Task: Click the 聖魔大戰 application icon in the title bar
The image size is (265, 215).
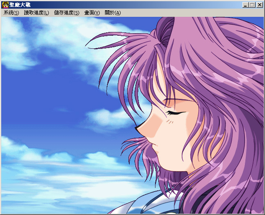Action: click(5, 5)
